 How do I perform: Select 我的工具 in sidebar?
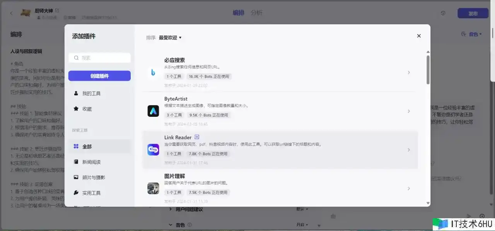click(91, 94)
